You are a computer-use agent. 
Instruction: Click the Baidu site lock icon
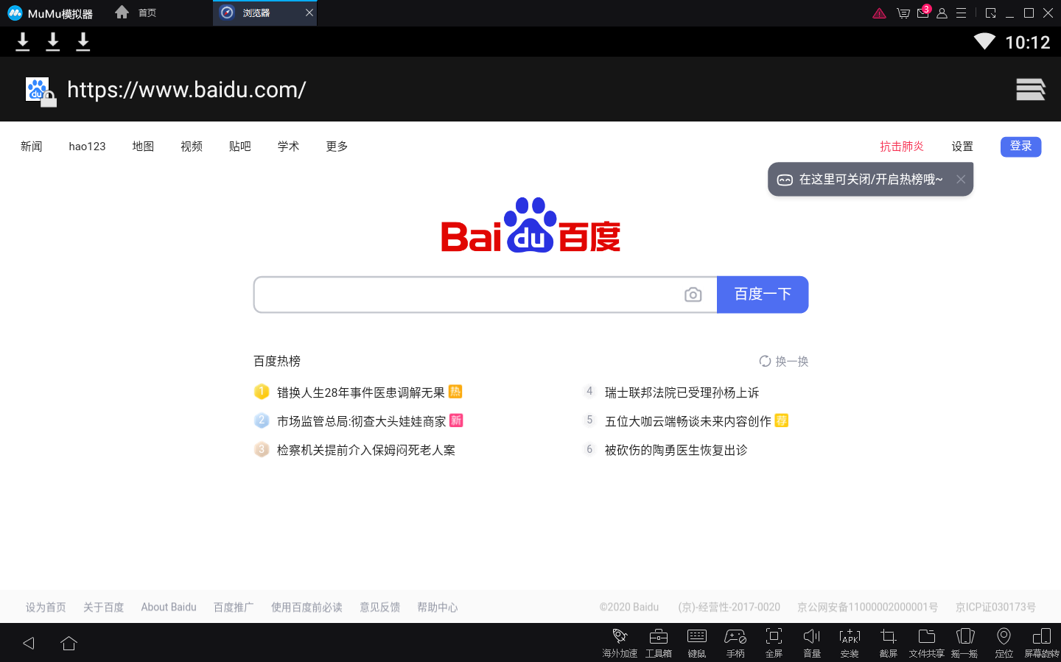(41, 92)
